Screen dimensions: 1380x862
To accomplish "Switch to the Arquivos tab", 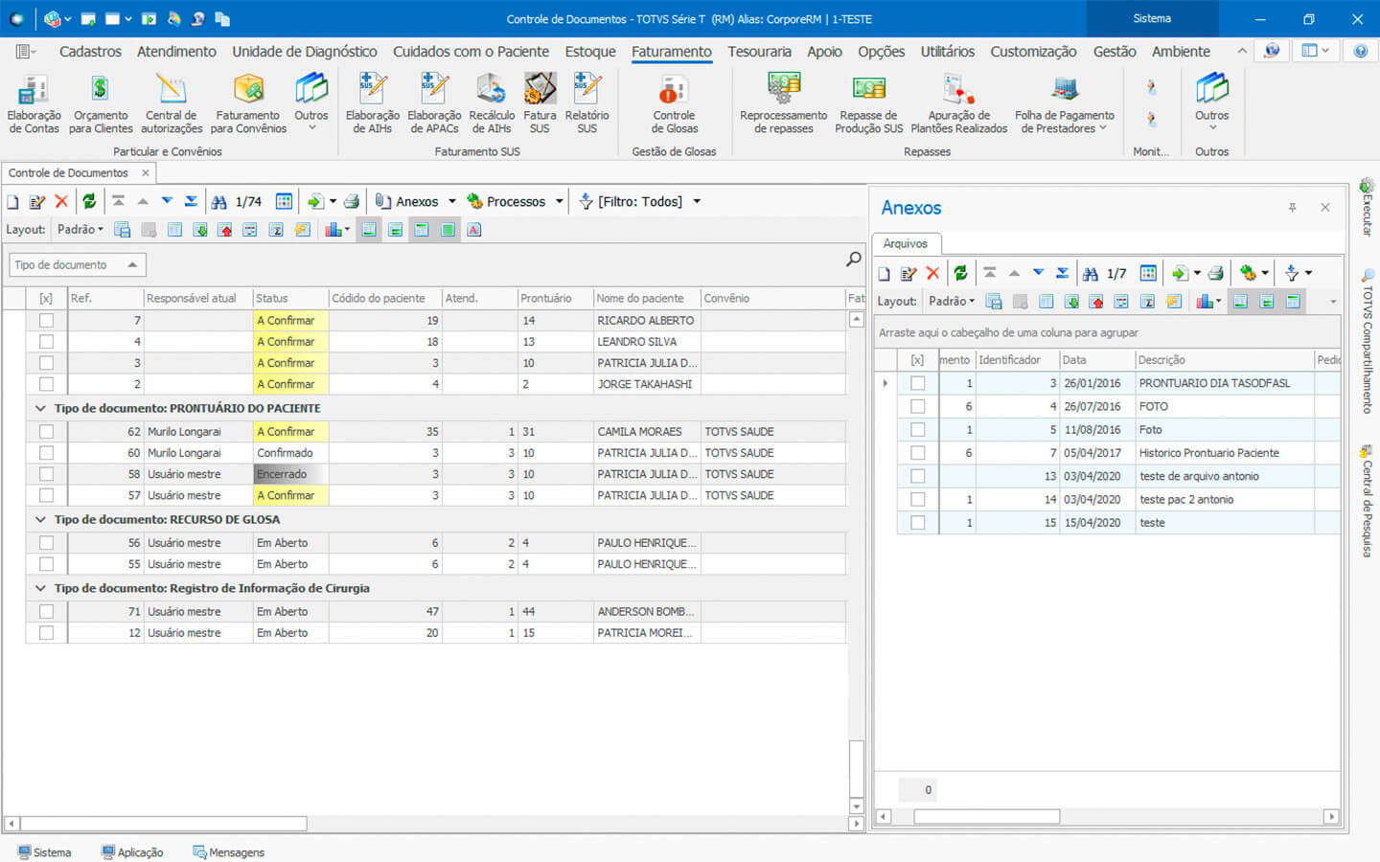I will tap(905, 243).
